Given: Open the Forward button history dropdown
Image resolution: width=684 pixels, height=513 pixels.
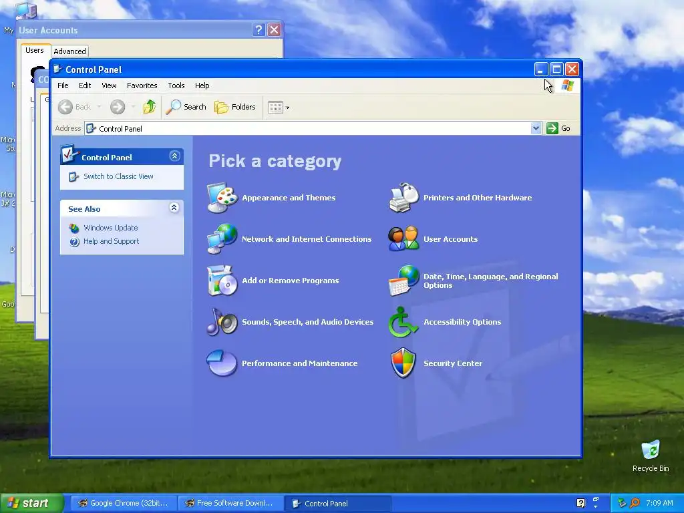Looking at the screenshot, I should click(x=133, y=107).
